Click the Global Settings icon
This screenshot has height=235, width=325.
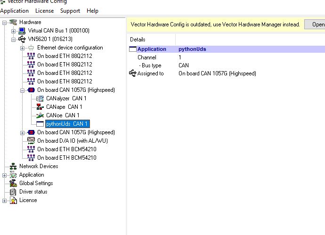click(x=13, y=183)
